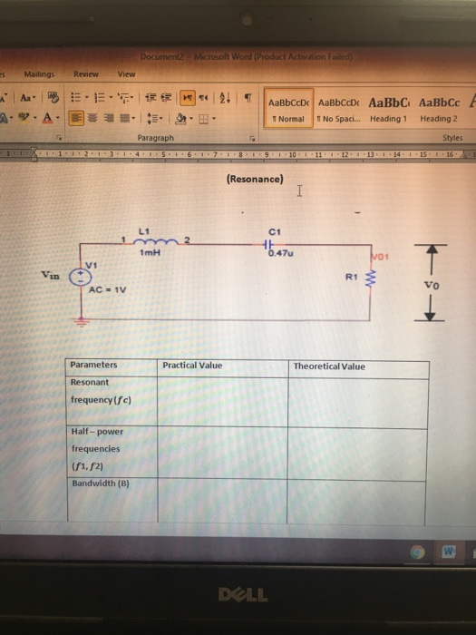Viewport: 476px width, 635px height.
Task: Select the Normal style
Action: pos(288,109)
